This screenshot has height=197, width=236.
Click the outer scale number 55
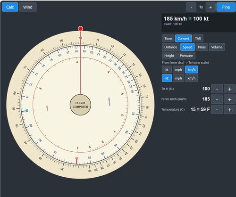coord(14,109)
